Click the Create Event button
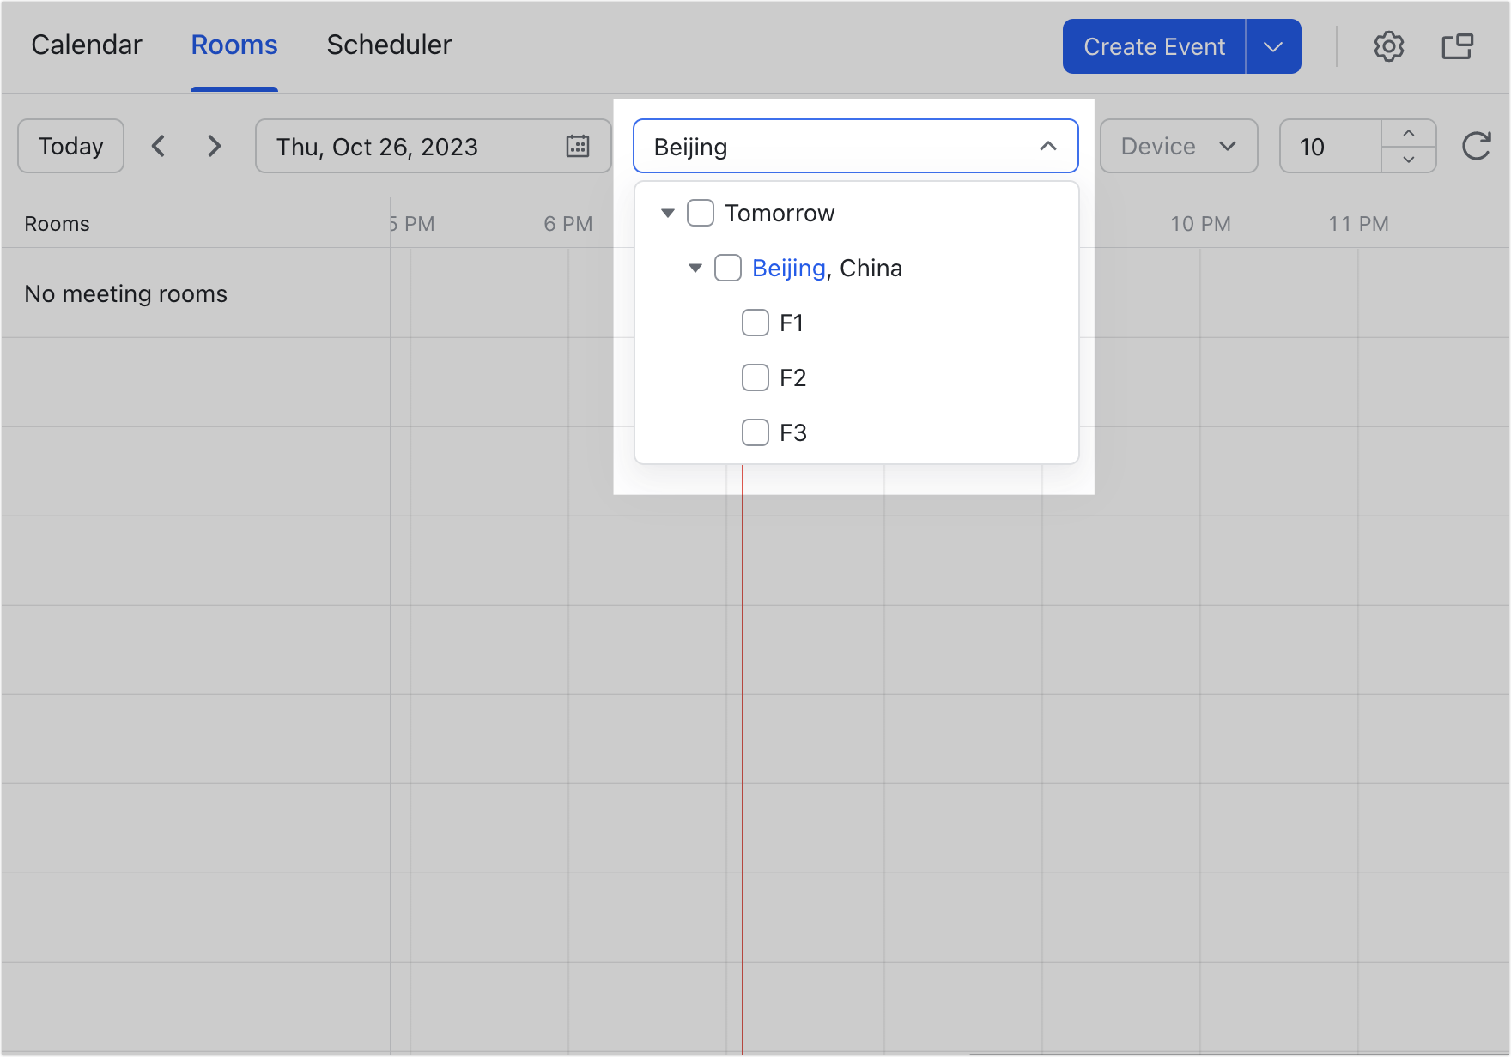 (x=1153, y=45)
